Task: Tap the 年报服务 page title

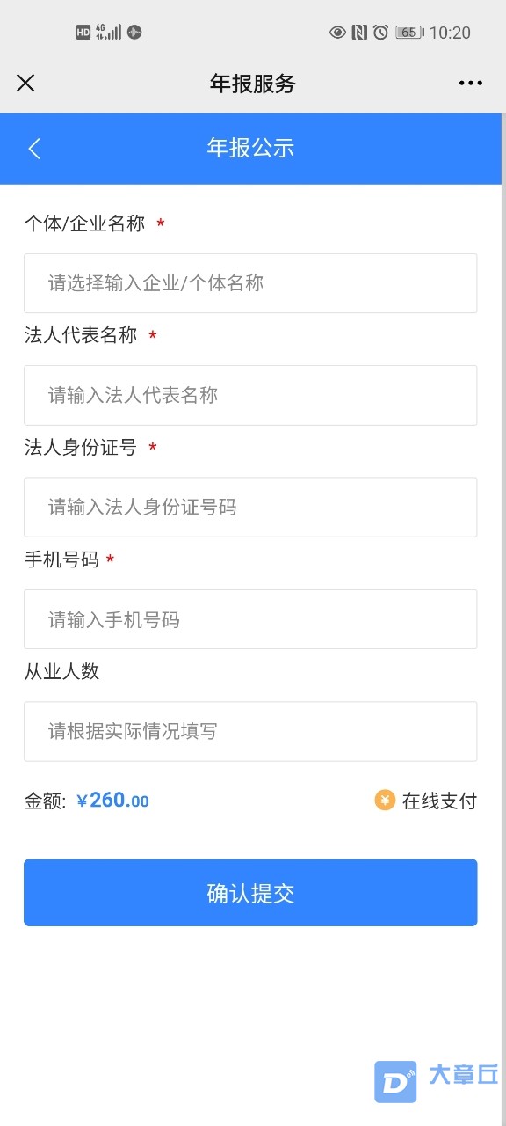Action: click(x=253, y=84)
